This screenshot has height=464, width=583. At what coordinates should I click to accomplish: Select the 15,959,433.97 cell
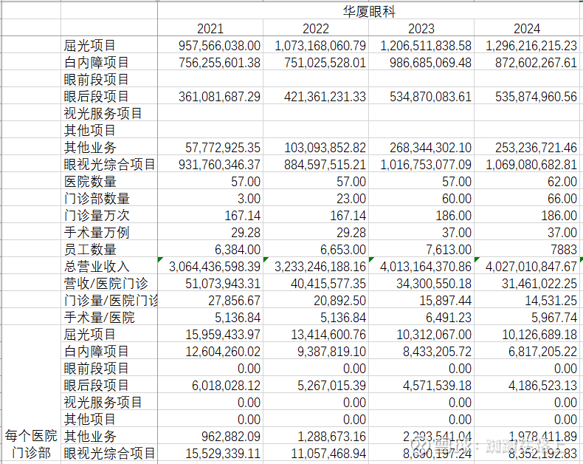(210, 334)
